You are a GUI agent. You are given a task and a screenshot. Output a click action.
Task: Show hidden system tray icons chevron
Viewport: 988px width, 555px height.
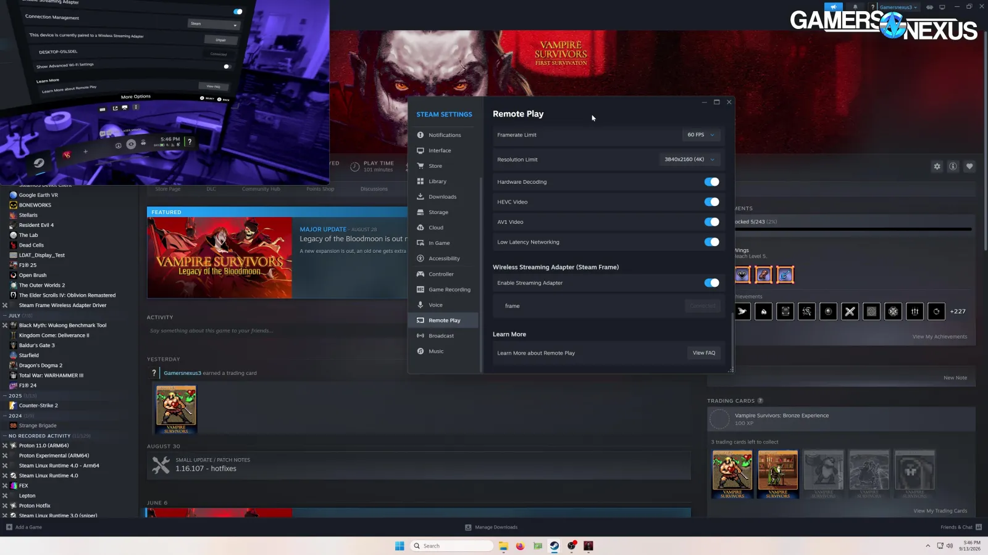click(927, 546)
